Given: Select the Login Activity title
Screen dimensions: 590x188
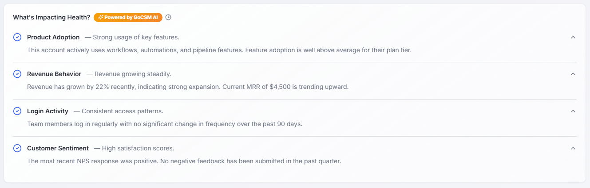Looking at the screenshot, I should pyautogui.click(x=48, y=111).
